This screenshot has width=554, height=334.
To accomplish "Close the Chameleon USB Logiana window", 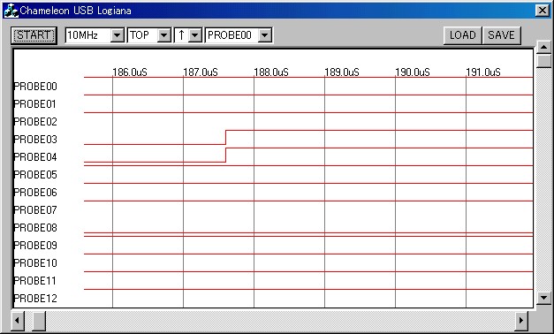I will click(x=543, y=11).
